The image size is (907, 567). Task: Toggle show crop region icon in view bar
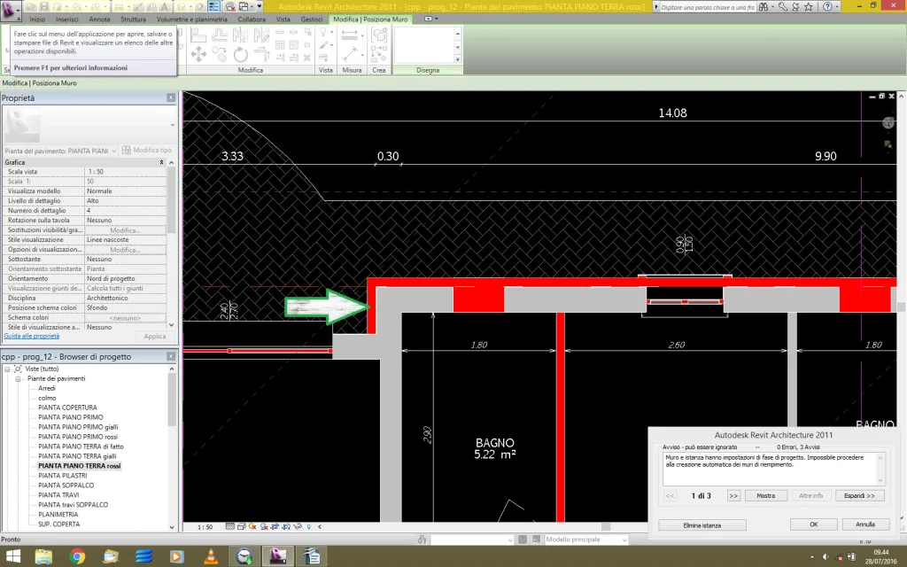click(x=286, y=526)
